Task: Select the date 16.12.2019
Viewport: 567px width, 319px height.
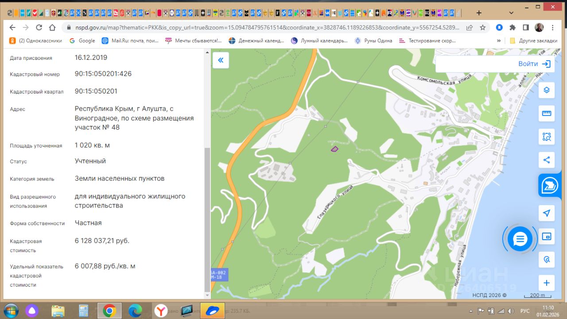Action: (x=91, y=58)
